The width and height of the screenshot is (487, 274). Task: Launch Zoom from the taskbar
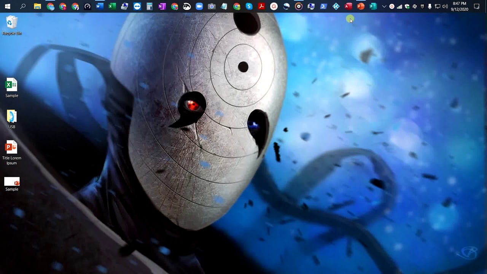coord(199,6)
